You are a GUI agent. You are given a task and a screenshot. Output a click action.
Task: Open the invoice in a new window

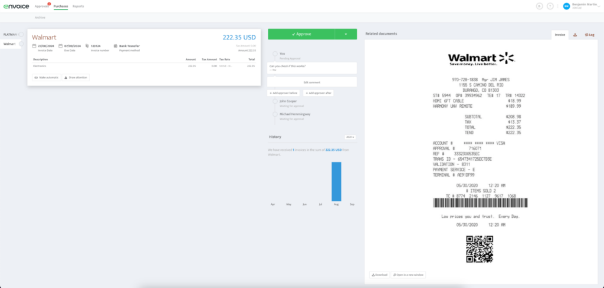(x=408, y=275)
